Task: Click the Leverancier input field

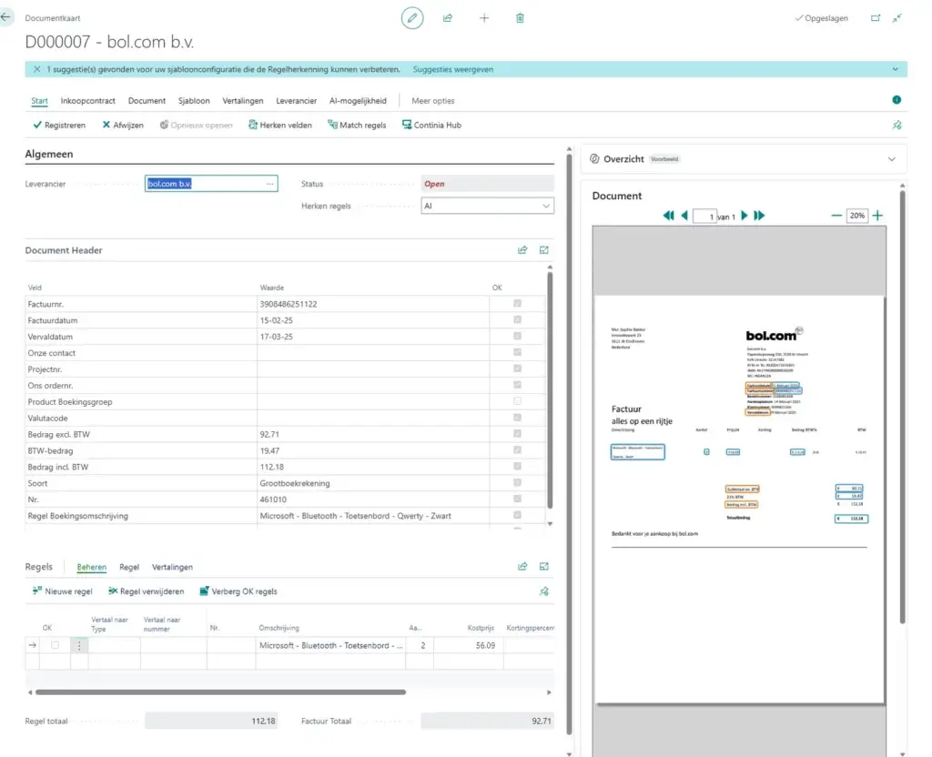Action: 211,184
